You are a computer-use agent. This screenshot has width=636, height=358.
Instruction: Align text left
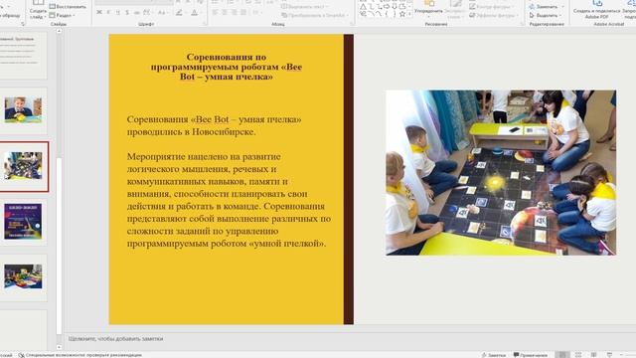coord(215,13)
